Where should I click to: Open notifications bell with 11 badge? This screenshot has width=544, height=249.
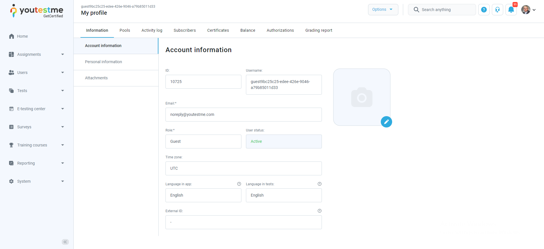tap(511, 10)
